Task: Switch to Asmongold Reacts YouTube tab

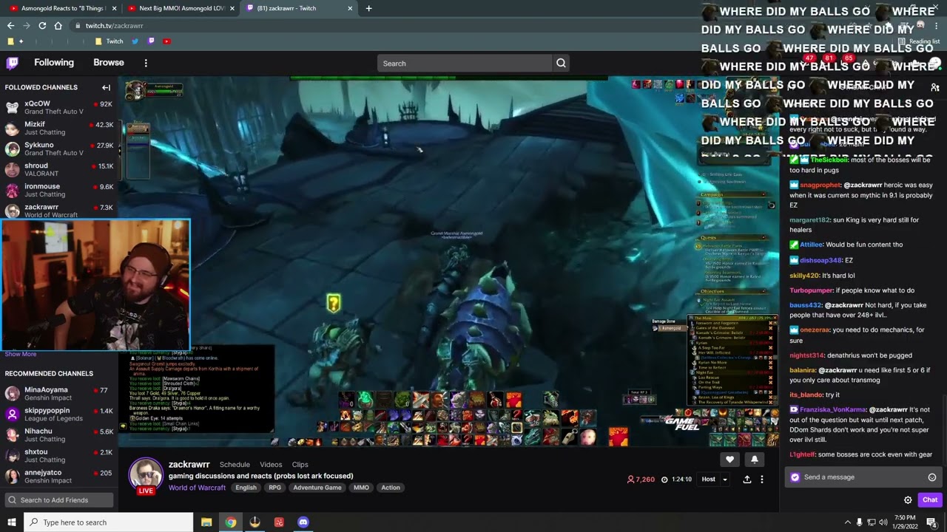Action: [x=61, y=8]
